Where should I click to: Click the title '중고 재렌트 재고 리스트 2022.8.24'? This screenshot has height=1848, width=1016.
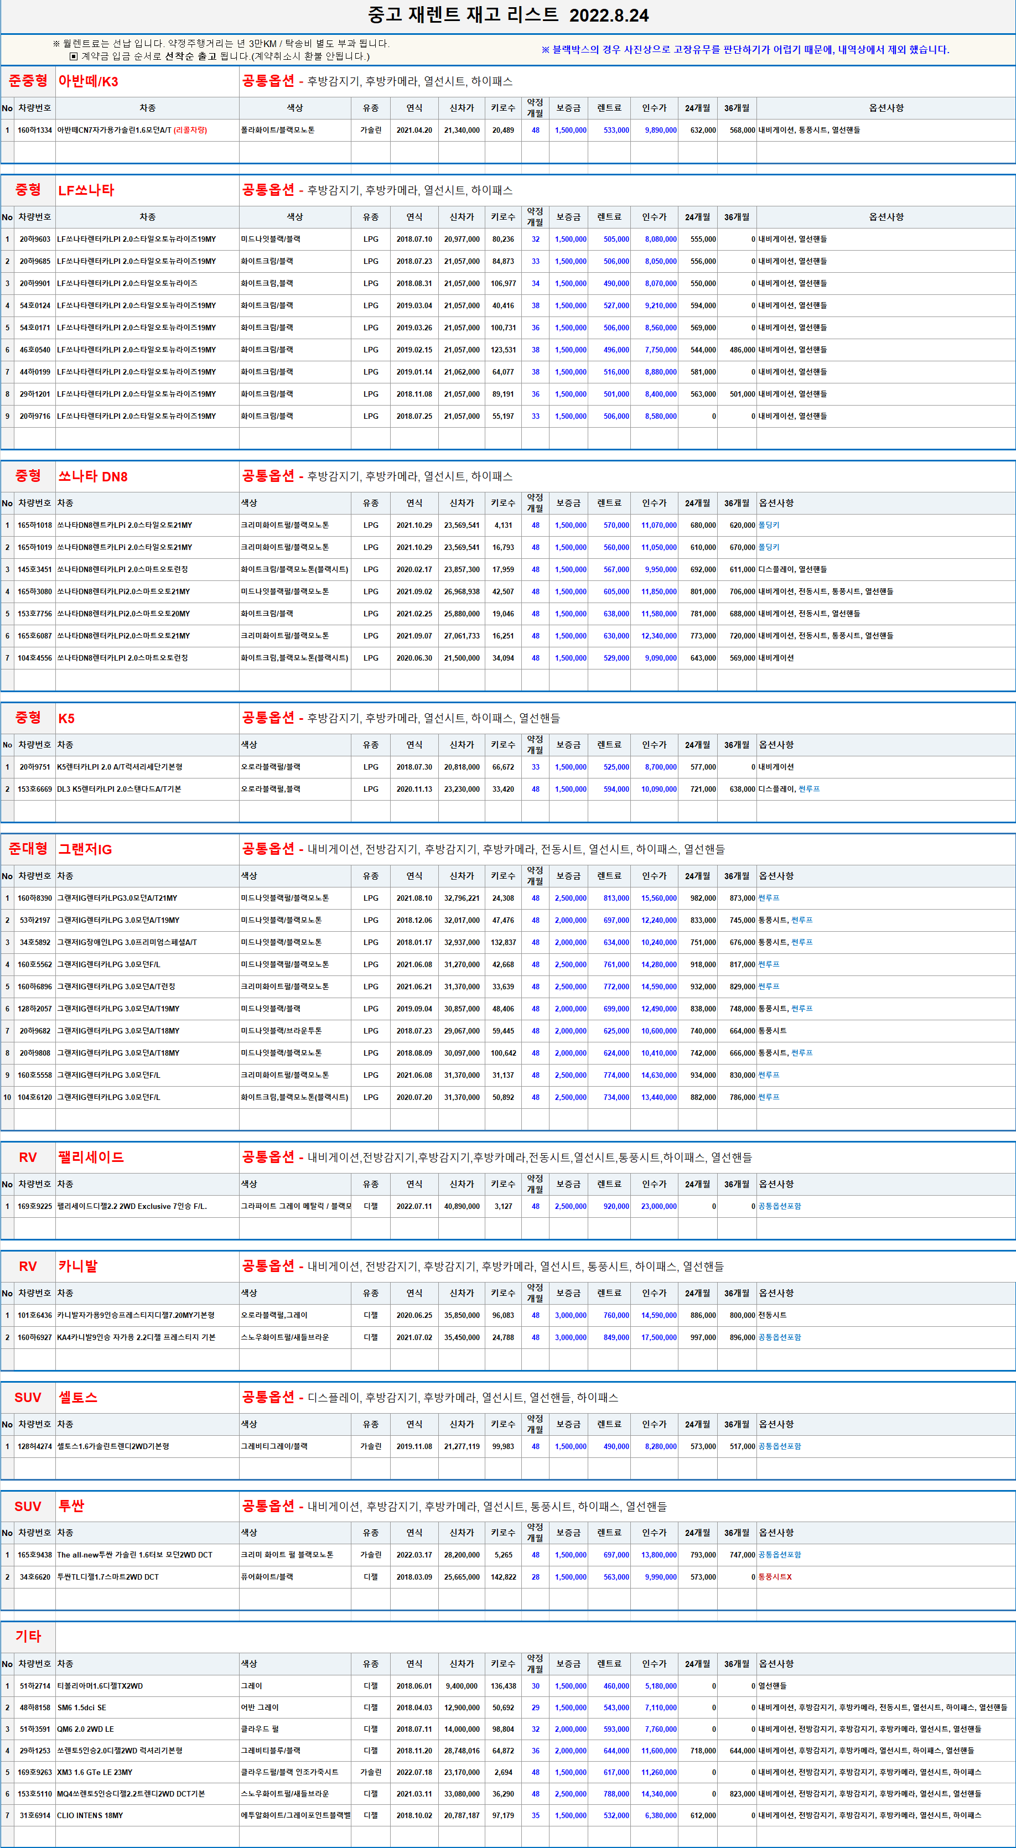point(508,14)
